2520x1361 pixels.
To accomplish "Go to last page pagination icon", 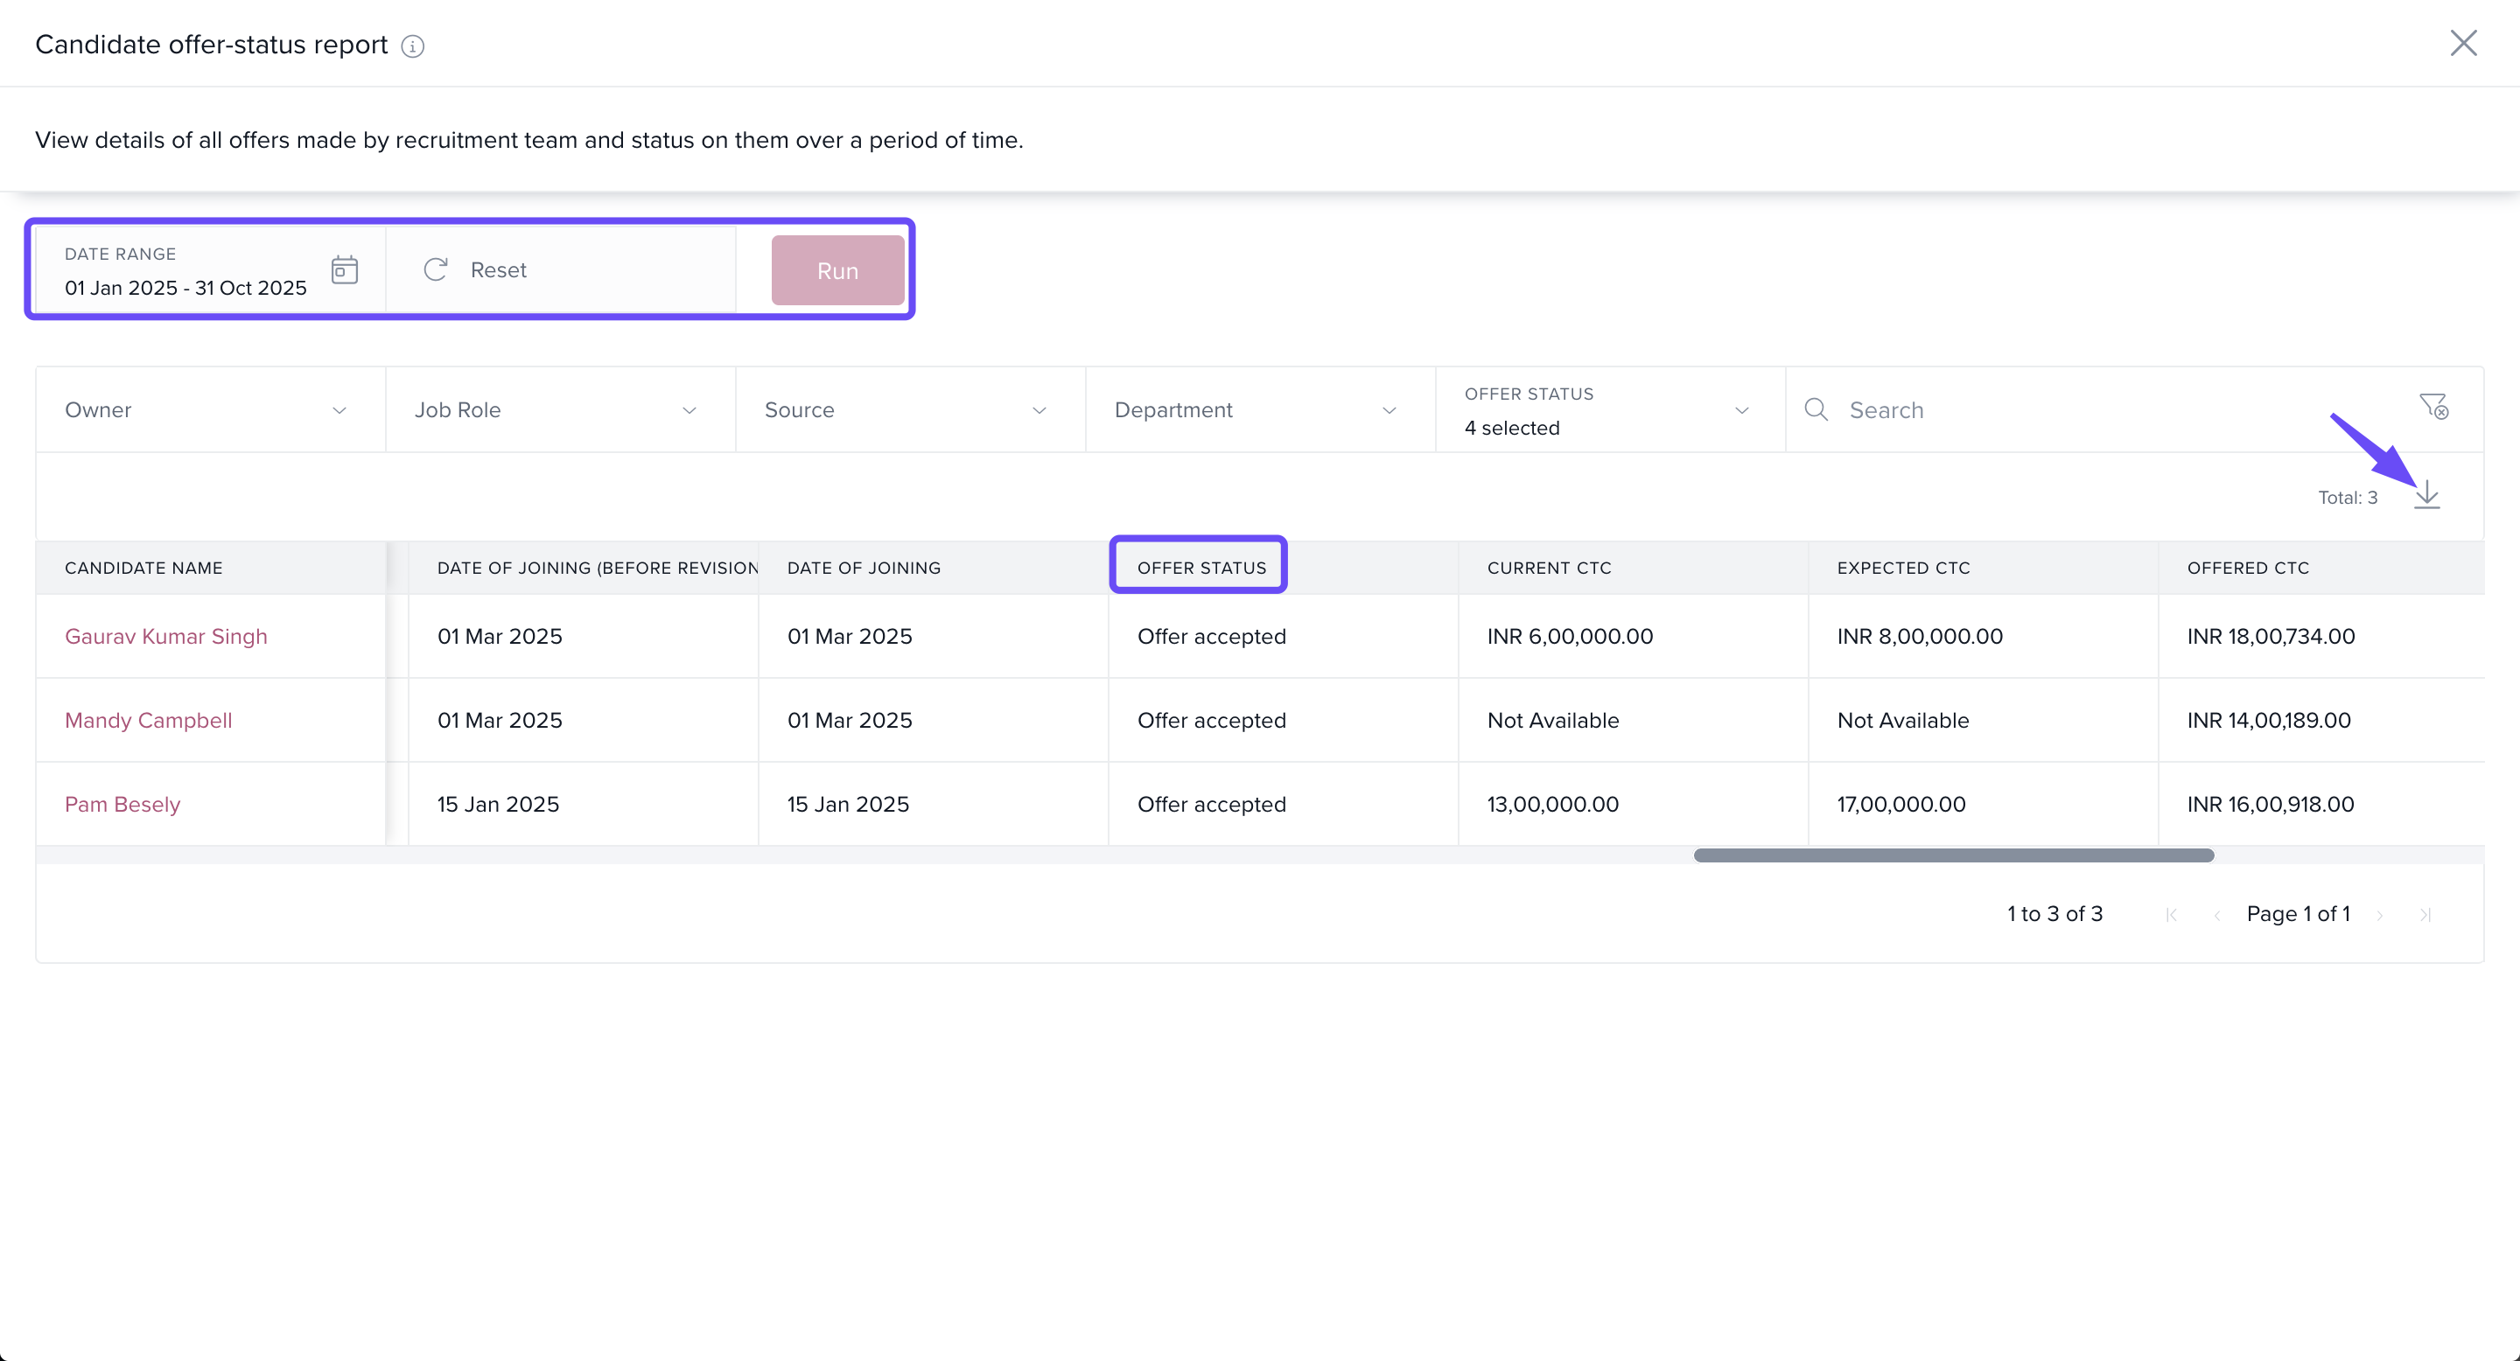I will (2425, 914).
